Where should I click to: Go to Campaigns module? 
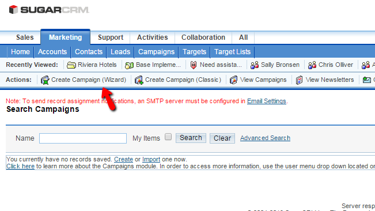pos(157,52)
